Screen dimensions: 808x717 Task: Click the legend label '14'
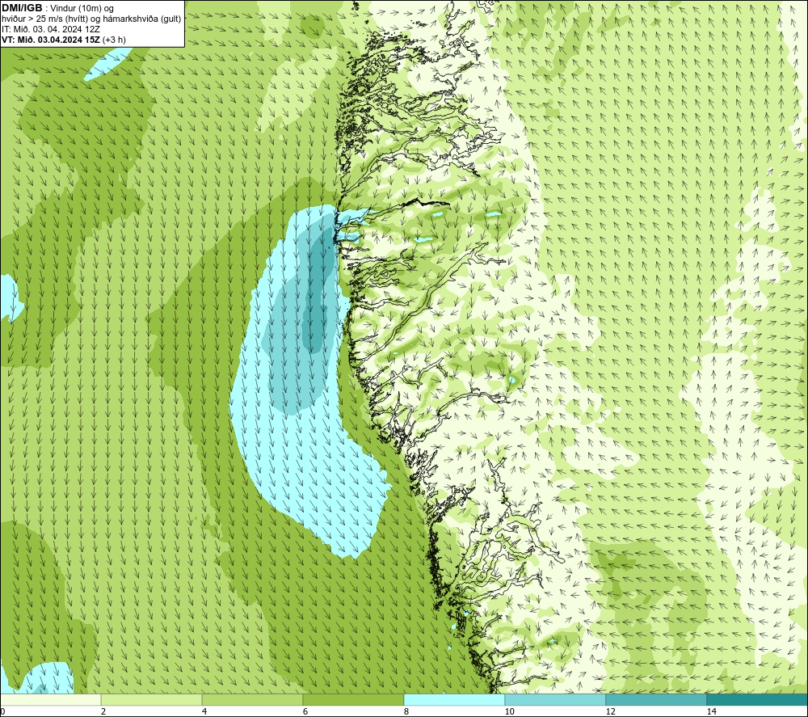711,711
